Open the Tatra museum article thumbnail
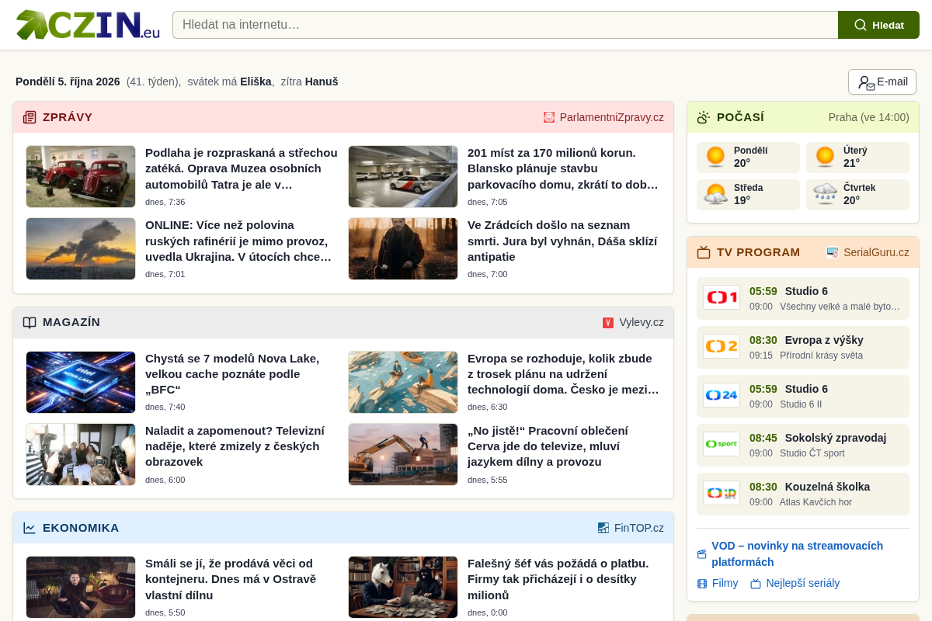 [x=81, y=176]
